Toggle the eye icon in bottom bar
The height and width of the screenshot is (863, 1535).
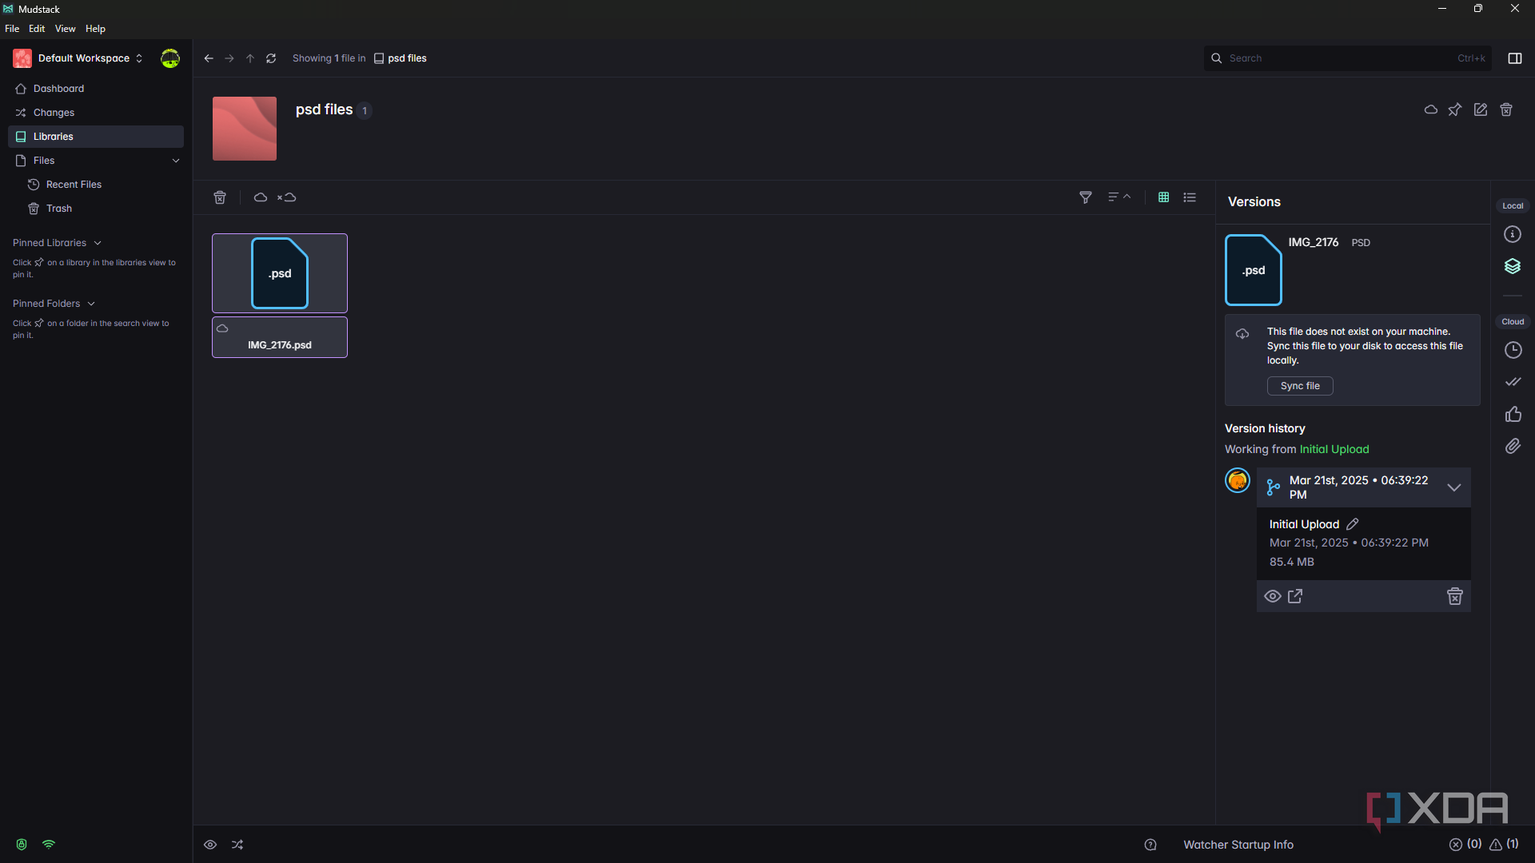(210, 845)
